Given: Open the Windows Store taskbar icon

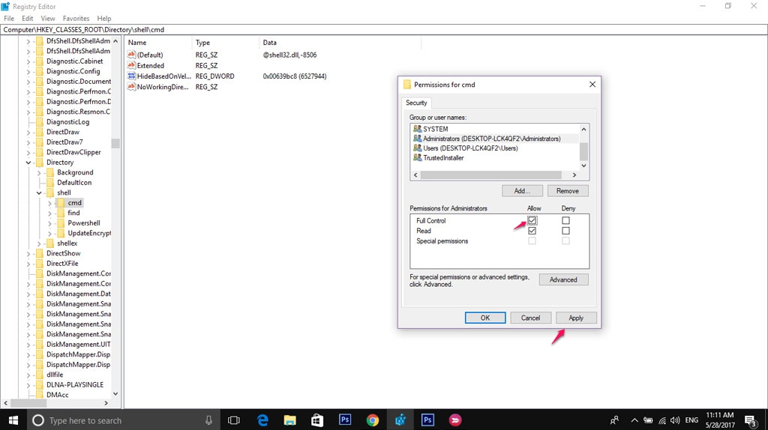Looking at the screenshot, I should 317,420.
